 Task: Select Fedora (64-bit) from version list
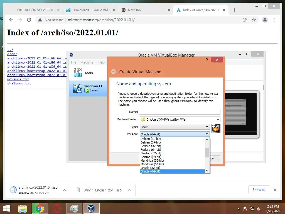coord(172,150)
